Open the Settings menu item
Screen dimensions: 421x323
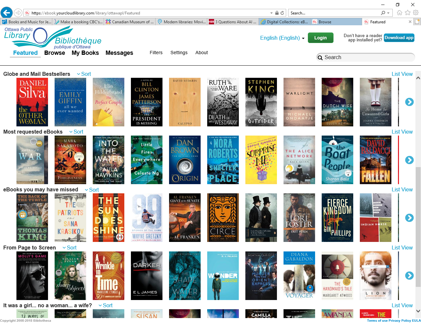click(x=179, y=53)
